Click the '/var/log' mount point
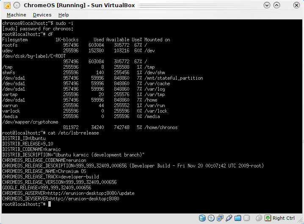The image size is (304, 224). [x=155, y=89]
